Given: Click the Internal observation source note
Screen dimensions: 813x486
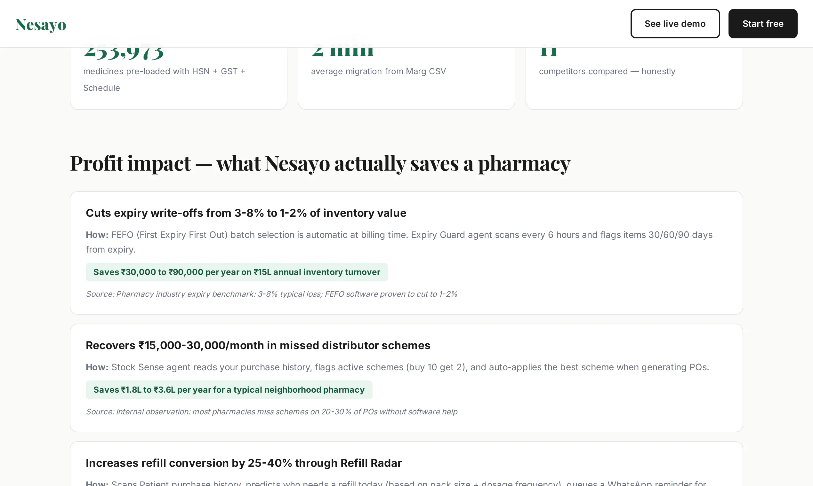Looking at the screenshot, I should pyautogui.click(x=271, y=412).
